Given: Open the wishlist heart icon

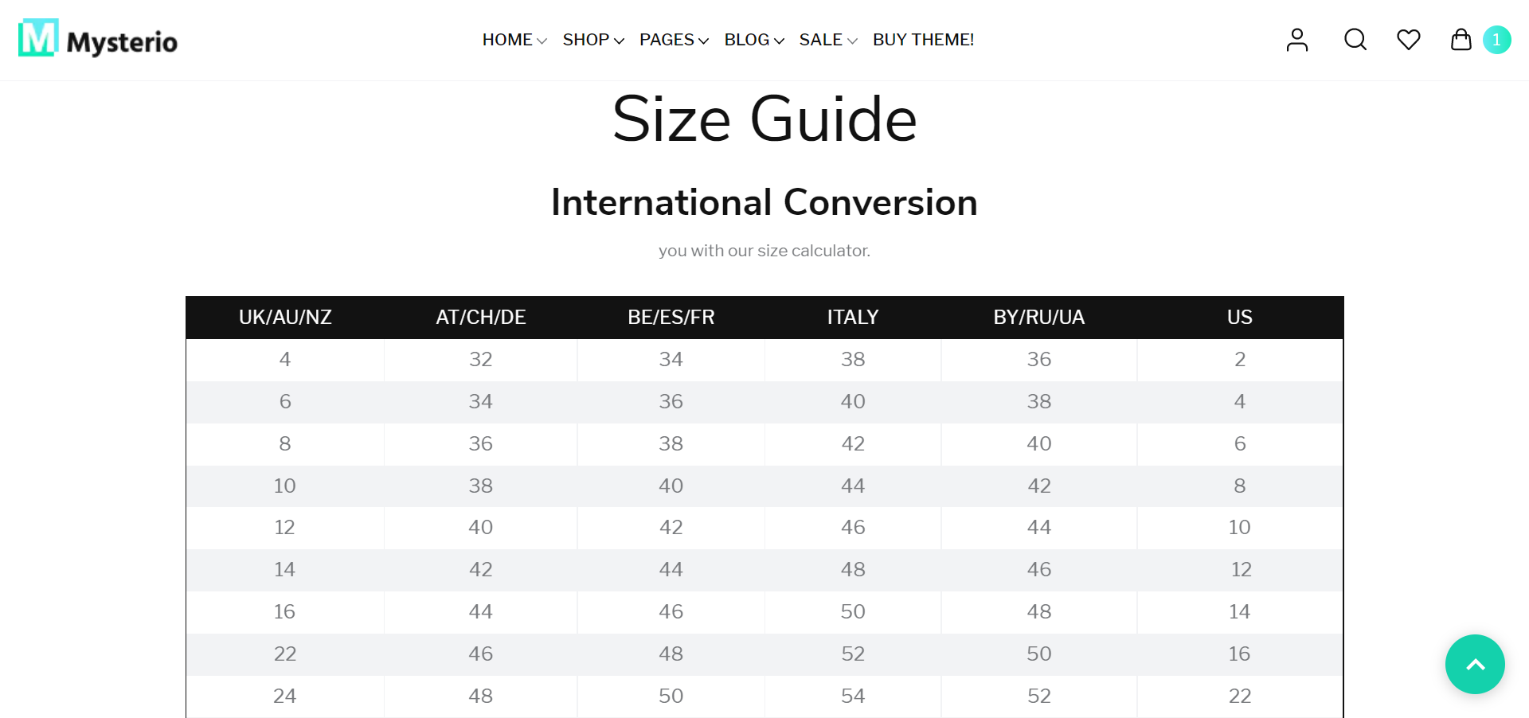Looking at the screenshot, I should (x=1408, y=40).
